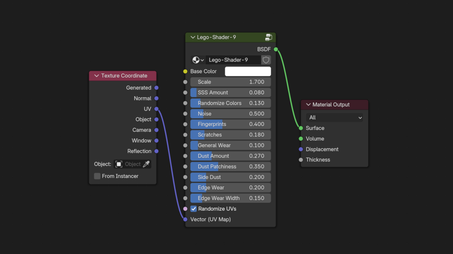This screenshot has height=254, width=453.
Task: Open the node group browse dropdown arrow
Action: point(202,60)
